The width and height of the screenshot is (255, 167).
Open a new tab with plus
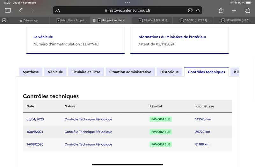click(x=234, y=10)
